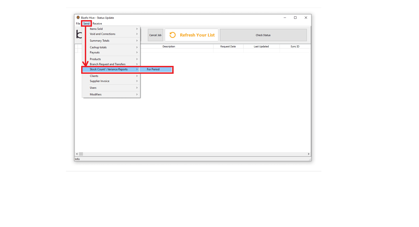Click the horizontal scrollbar thumb

pos(81,154)
